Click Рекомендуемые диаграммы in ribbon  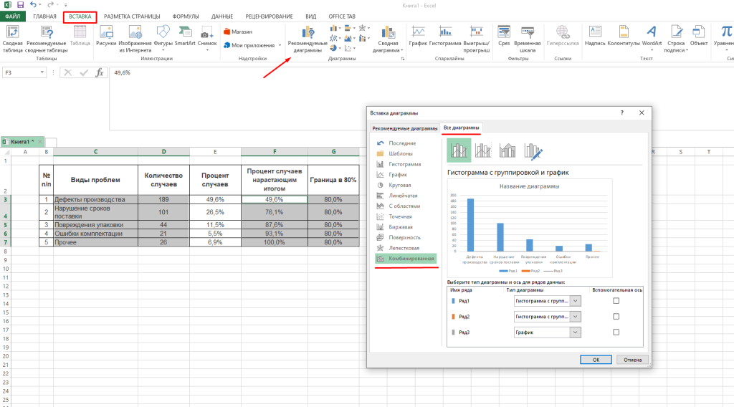pos(308,39)
